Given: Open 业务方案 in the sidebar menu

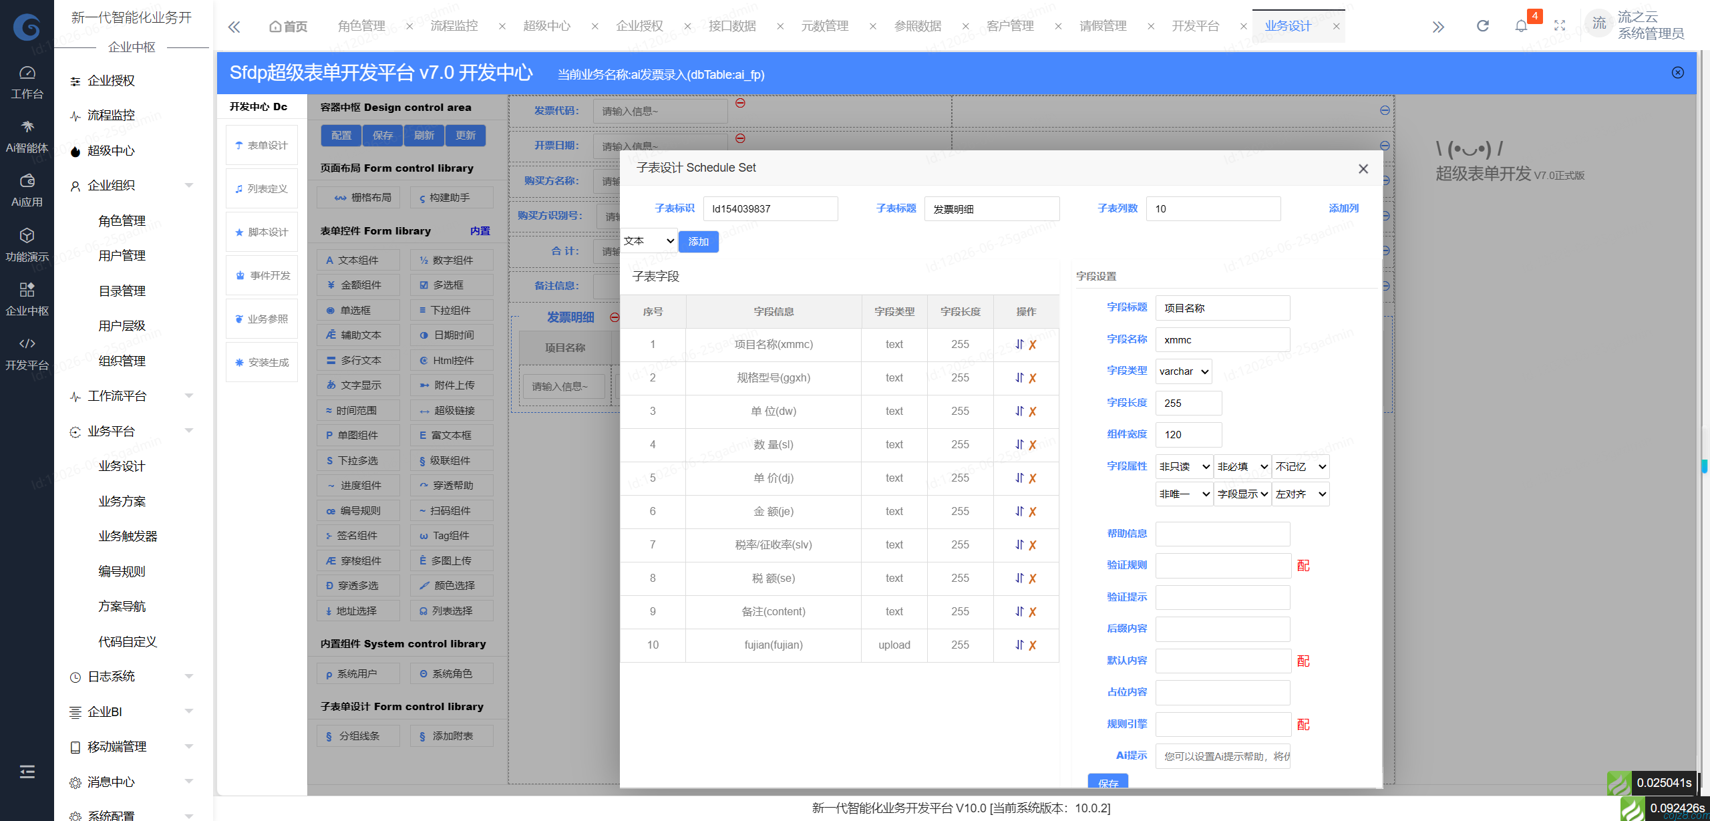Looking at the screenshot, I should [x=122, y=502].
